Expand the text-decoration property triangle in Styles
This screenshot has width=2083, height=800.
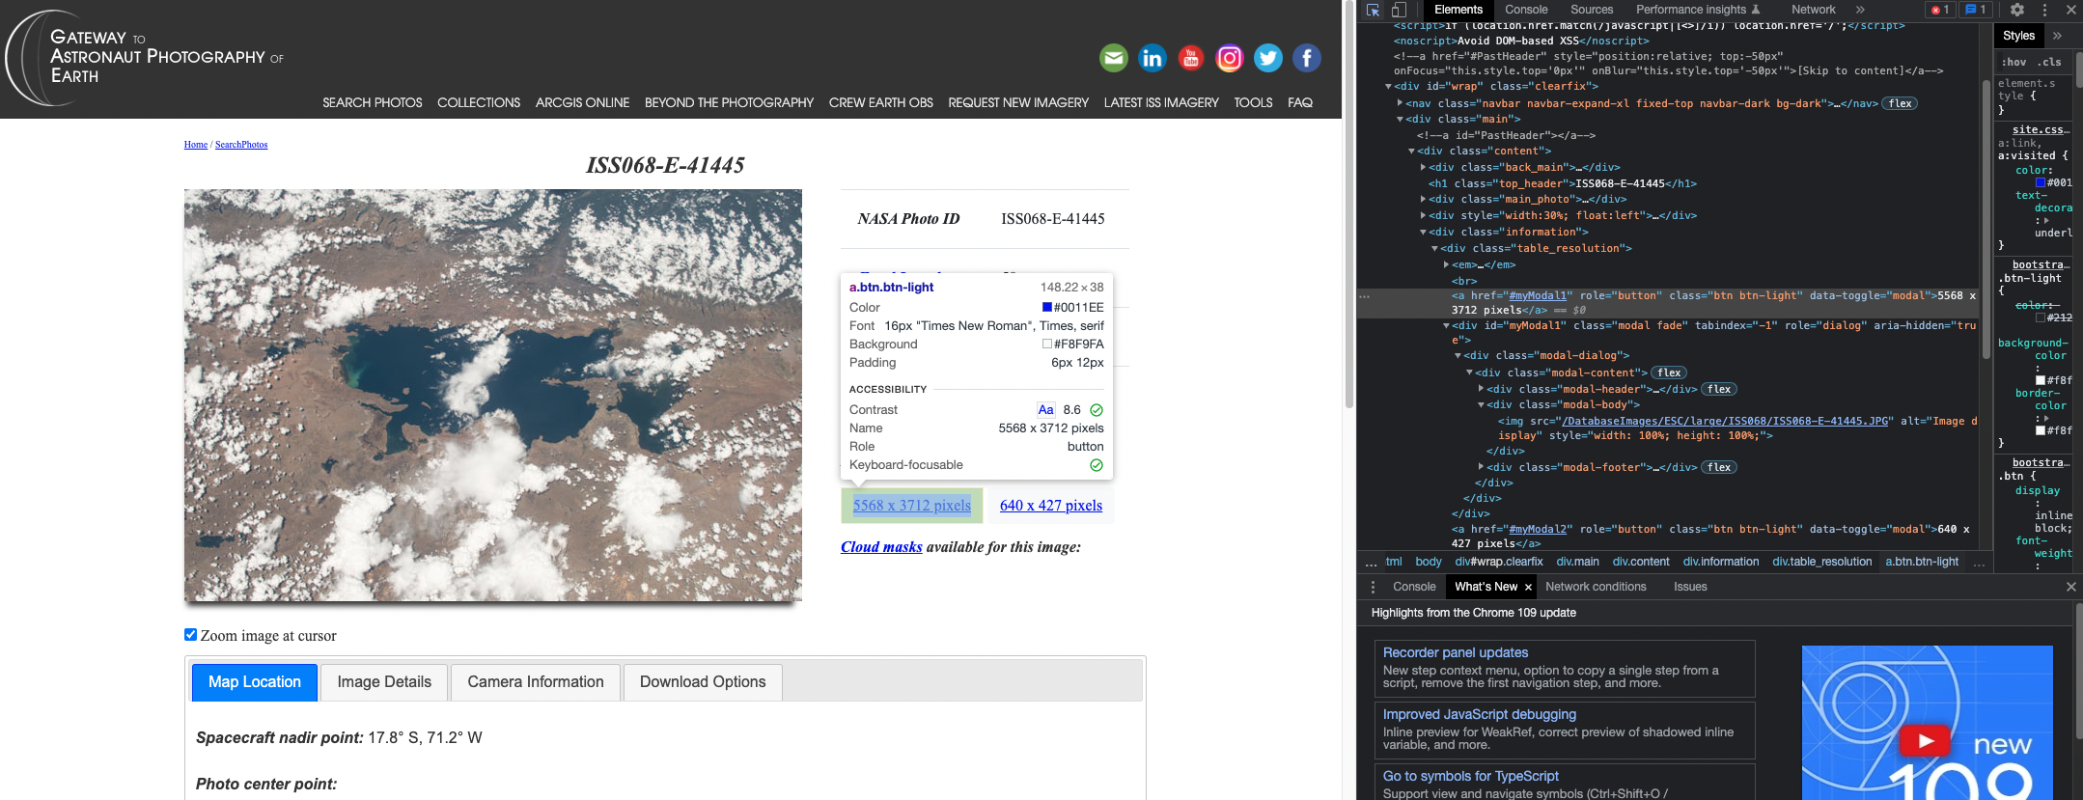2045,220
